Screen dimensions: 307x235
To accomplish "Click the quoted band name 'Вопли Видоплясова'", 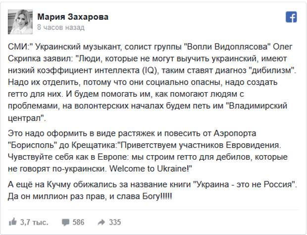I will tap(227, 47).
